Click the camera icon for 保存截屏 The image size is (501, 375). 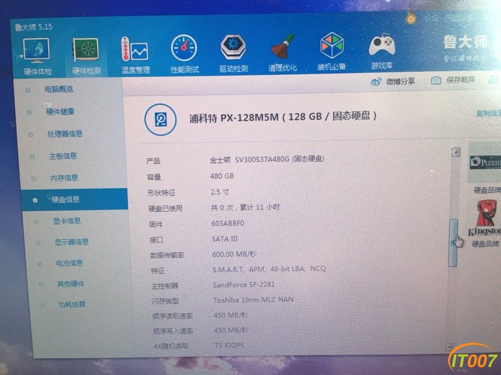pos(436,81)
